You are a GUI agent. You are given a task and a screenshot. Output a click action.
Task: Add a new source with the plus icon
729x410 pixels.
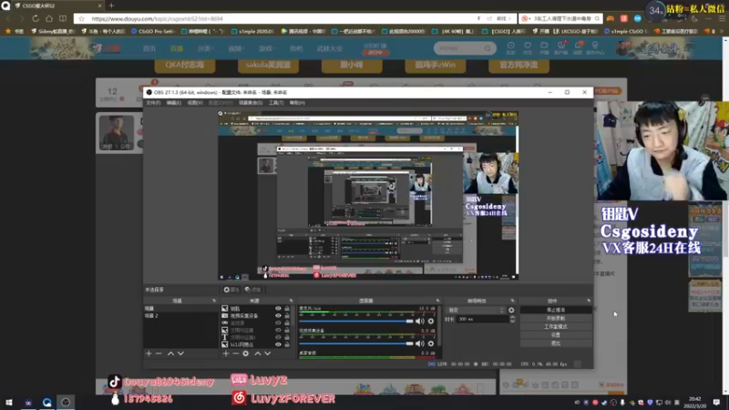(x=225, y=354)
